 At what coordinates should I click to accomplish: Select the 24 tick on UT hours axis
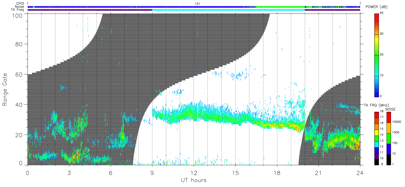point(360,173)
